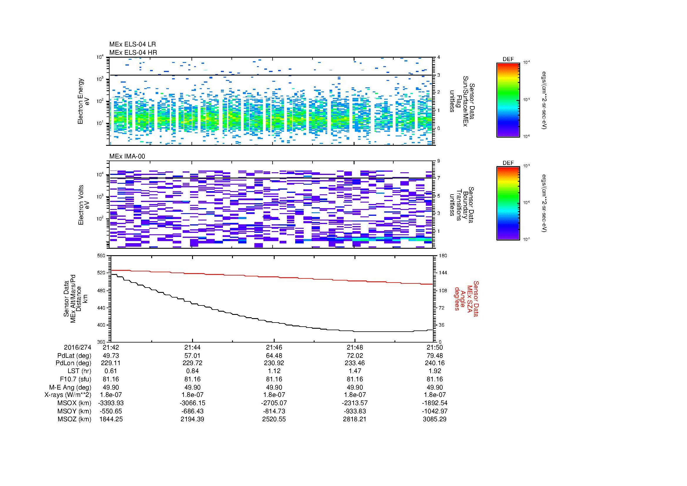The image size is (687, 486).
Task: Click the PdLat value 64.48
Action: 274,356
